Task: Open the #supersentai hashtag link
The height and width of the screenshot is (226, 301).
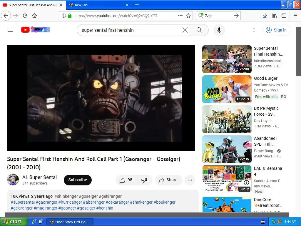Action: click(x=23, y=202)
